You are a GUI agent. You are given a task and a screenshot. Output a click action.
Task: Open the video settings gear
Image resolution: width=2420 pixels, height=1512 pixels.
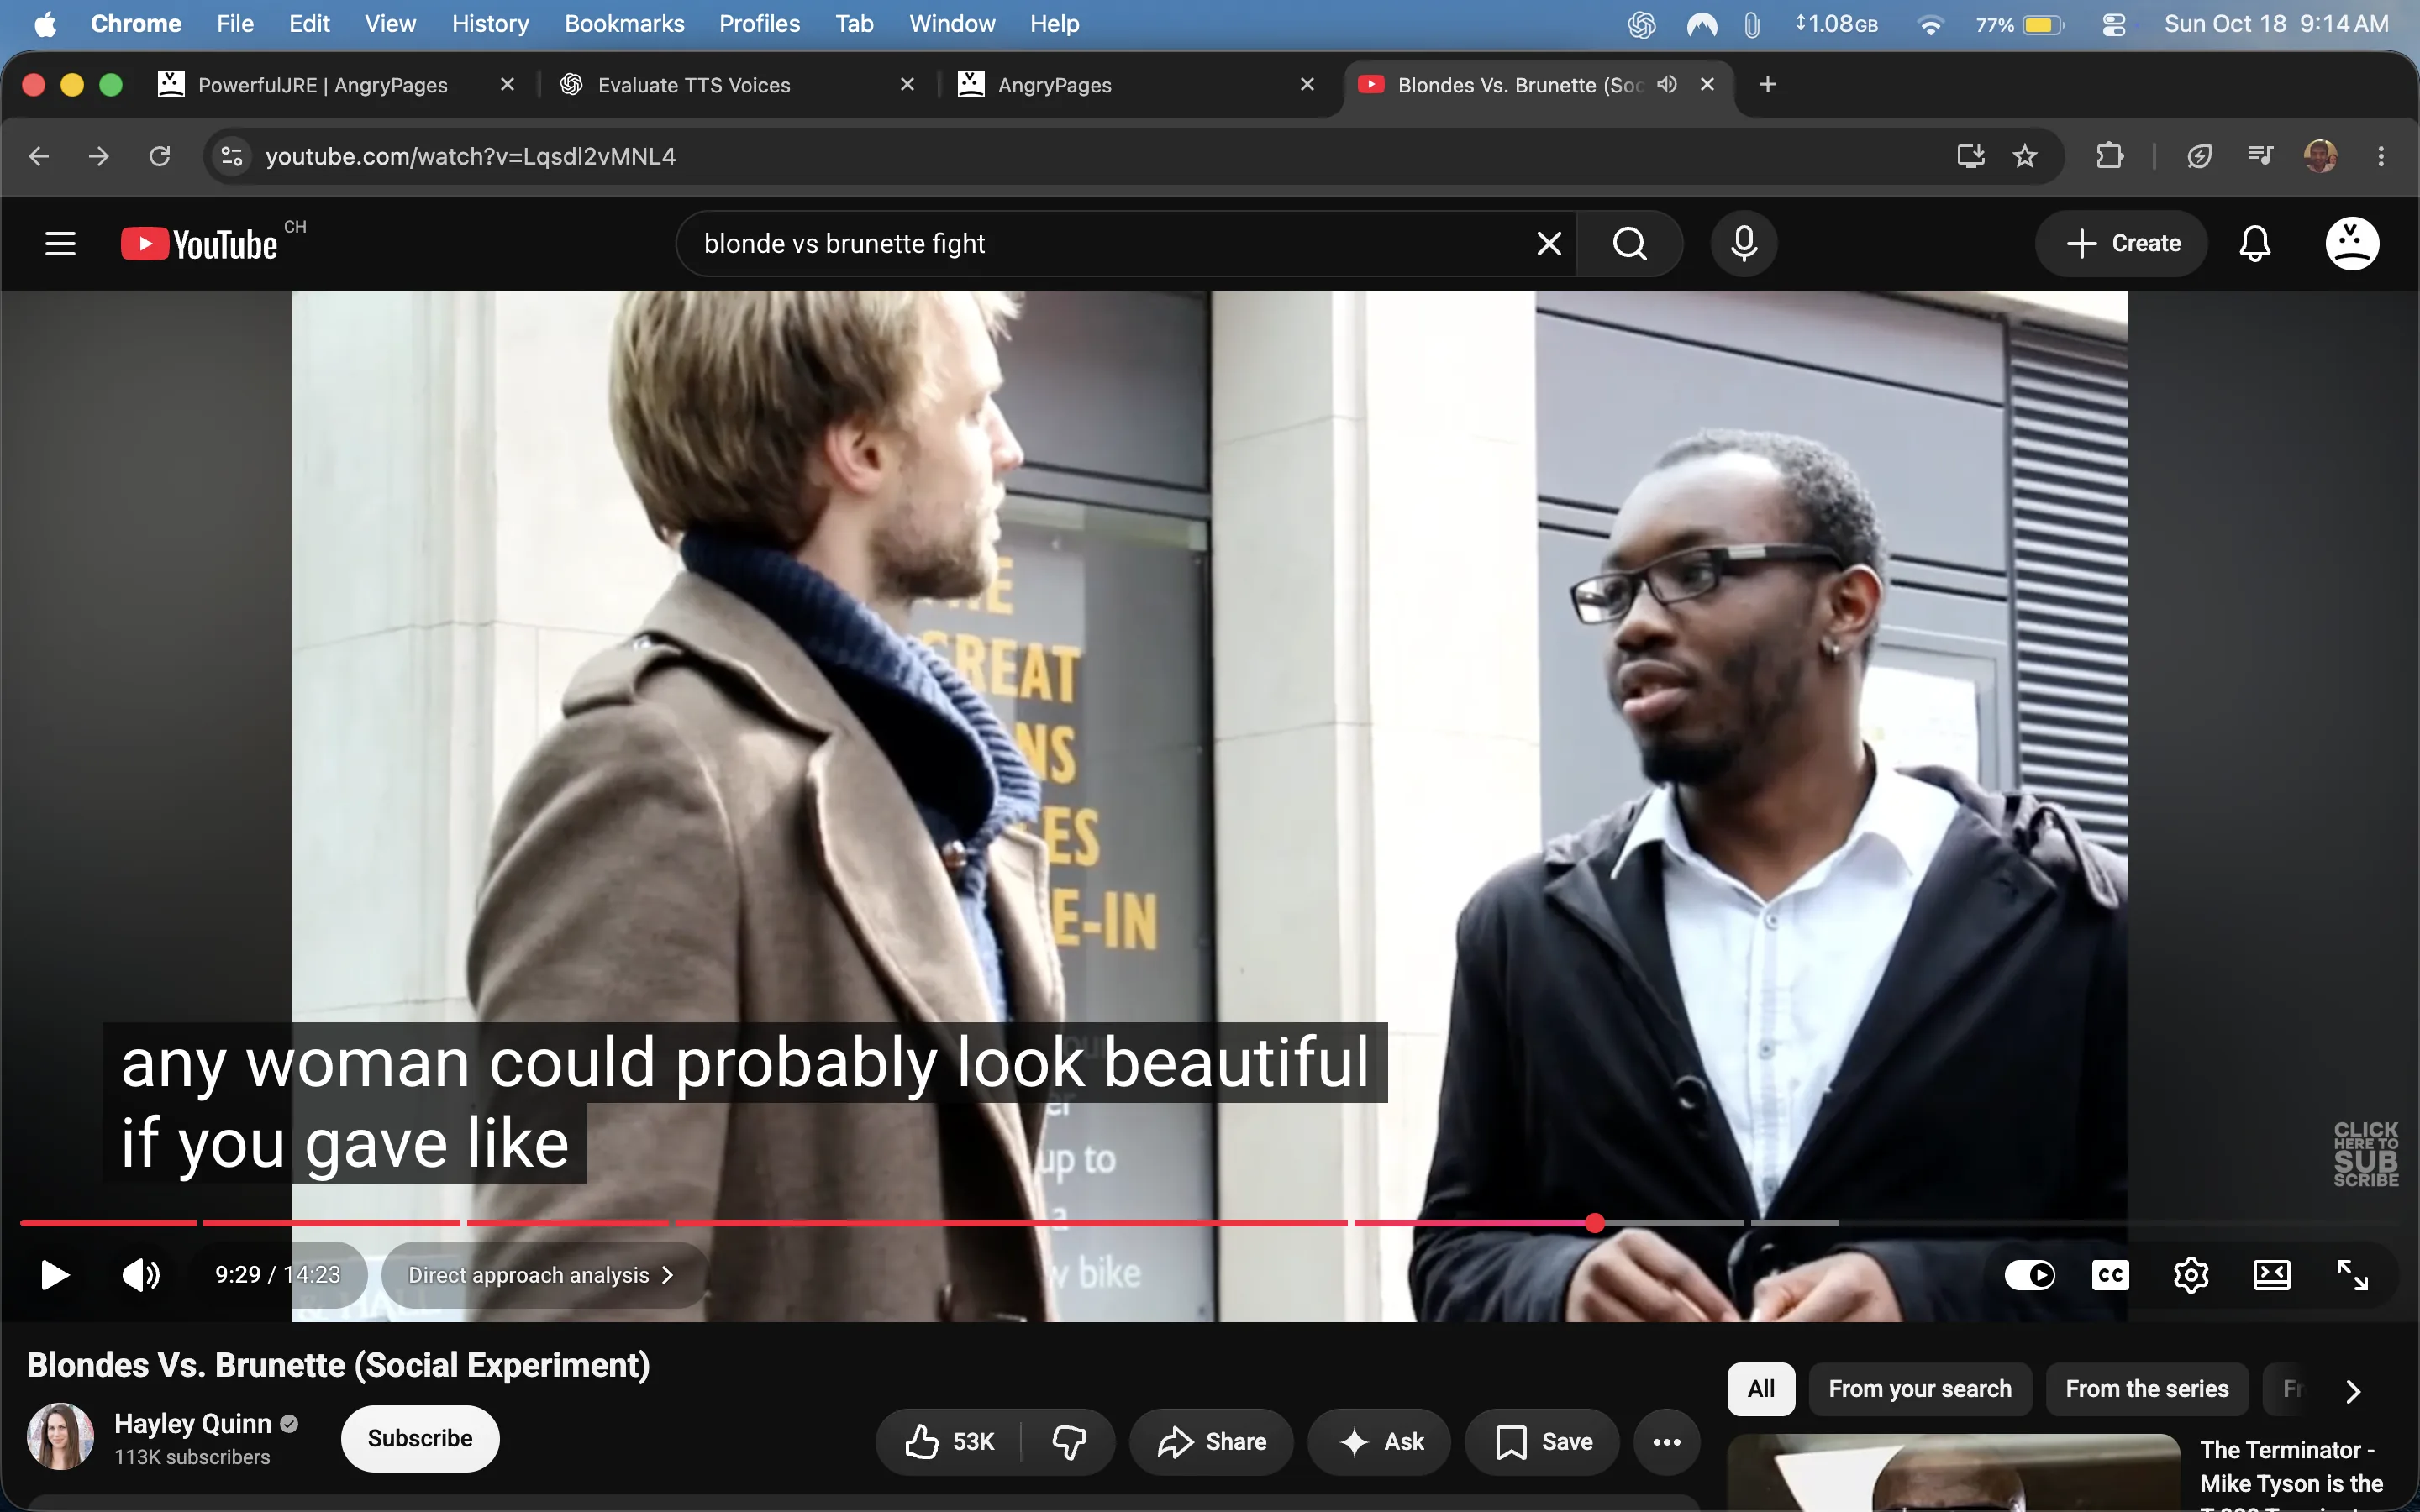point(2190,1274)
